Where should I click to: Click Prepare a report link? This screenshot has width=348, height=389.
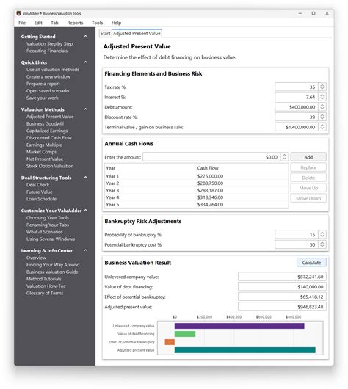(x=43, y=84)
